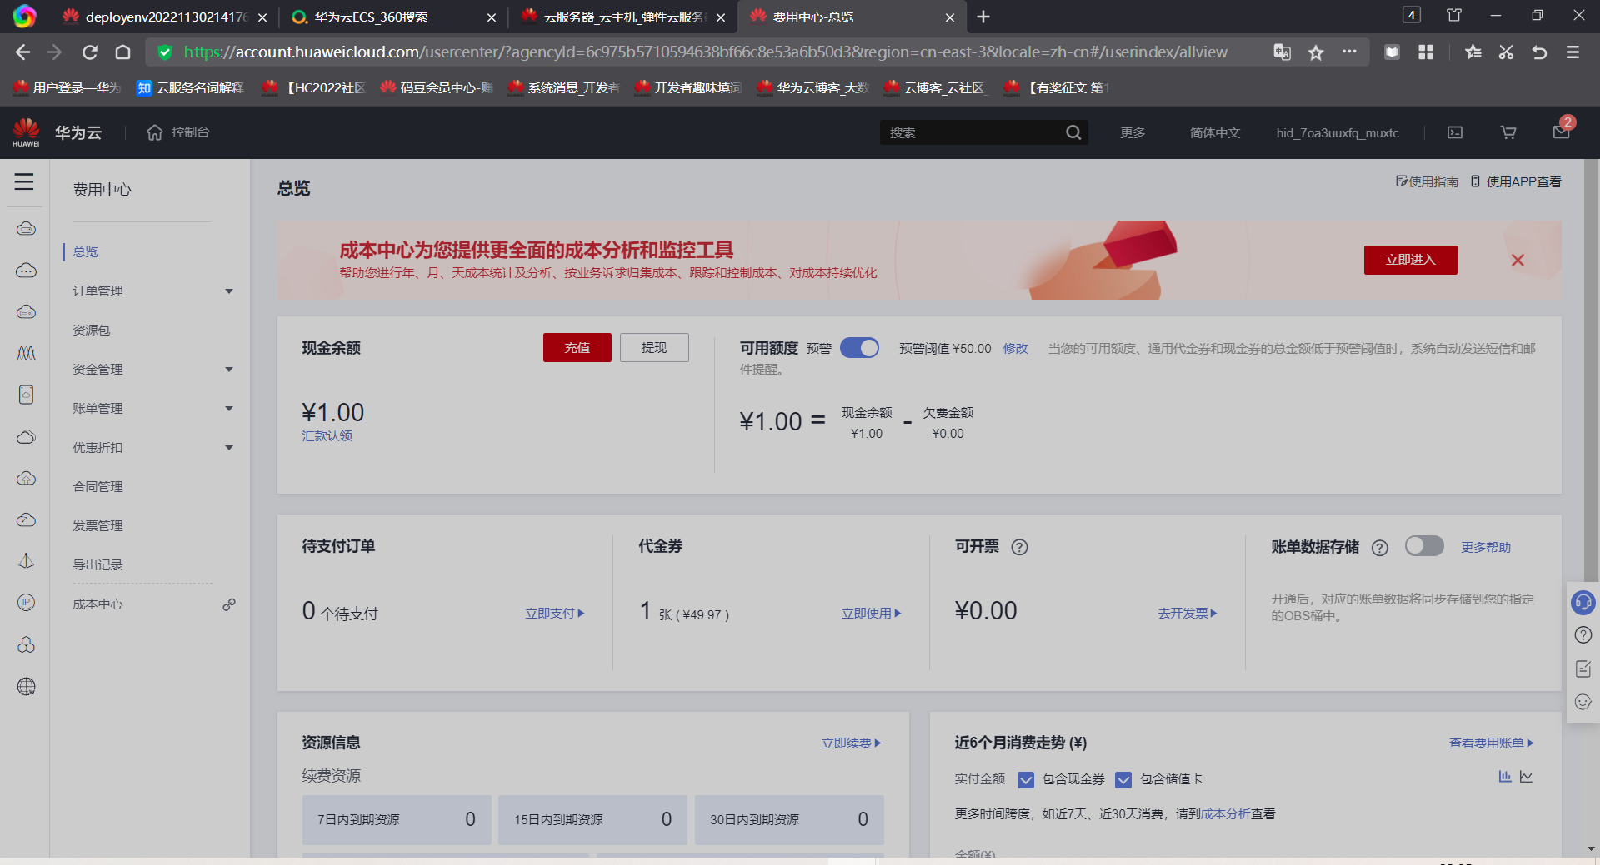Switch to bar chart view
This screenshot has height=865, width=1600.
[1505, 777]
